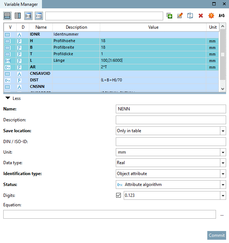Toggle the Digits checkbox
Viewport: 229px width, 243px height.
pos(119,195)
